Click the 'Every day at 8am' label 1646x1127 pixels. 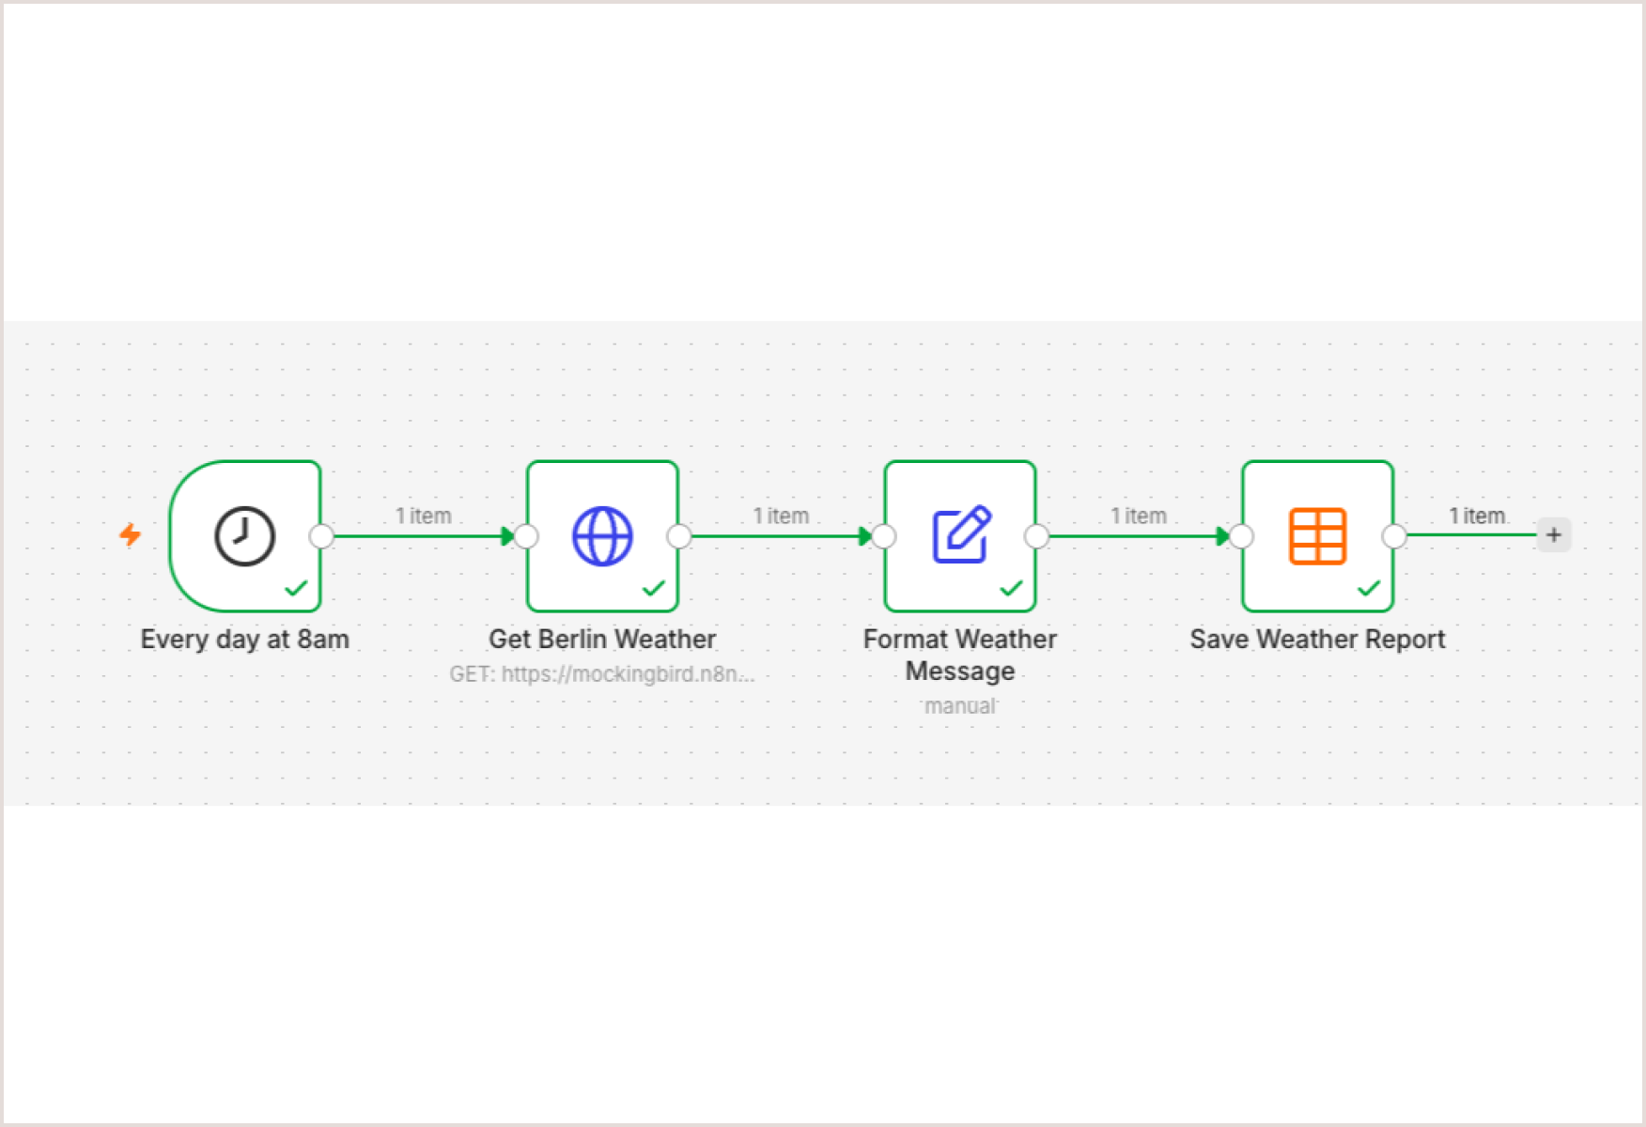pyautogui.click(x=245, y=640)
